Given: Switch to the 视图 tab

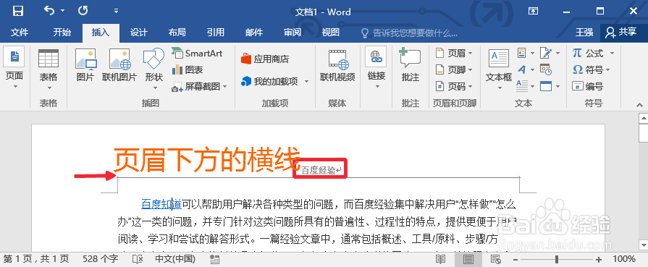Looking at the screenshot, I should point(331,33).
